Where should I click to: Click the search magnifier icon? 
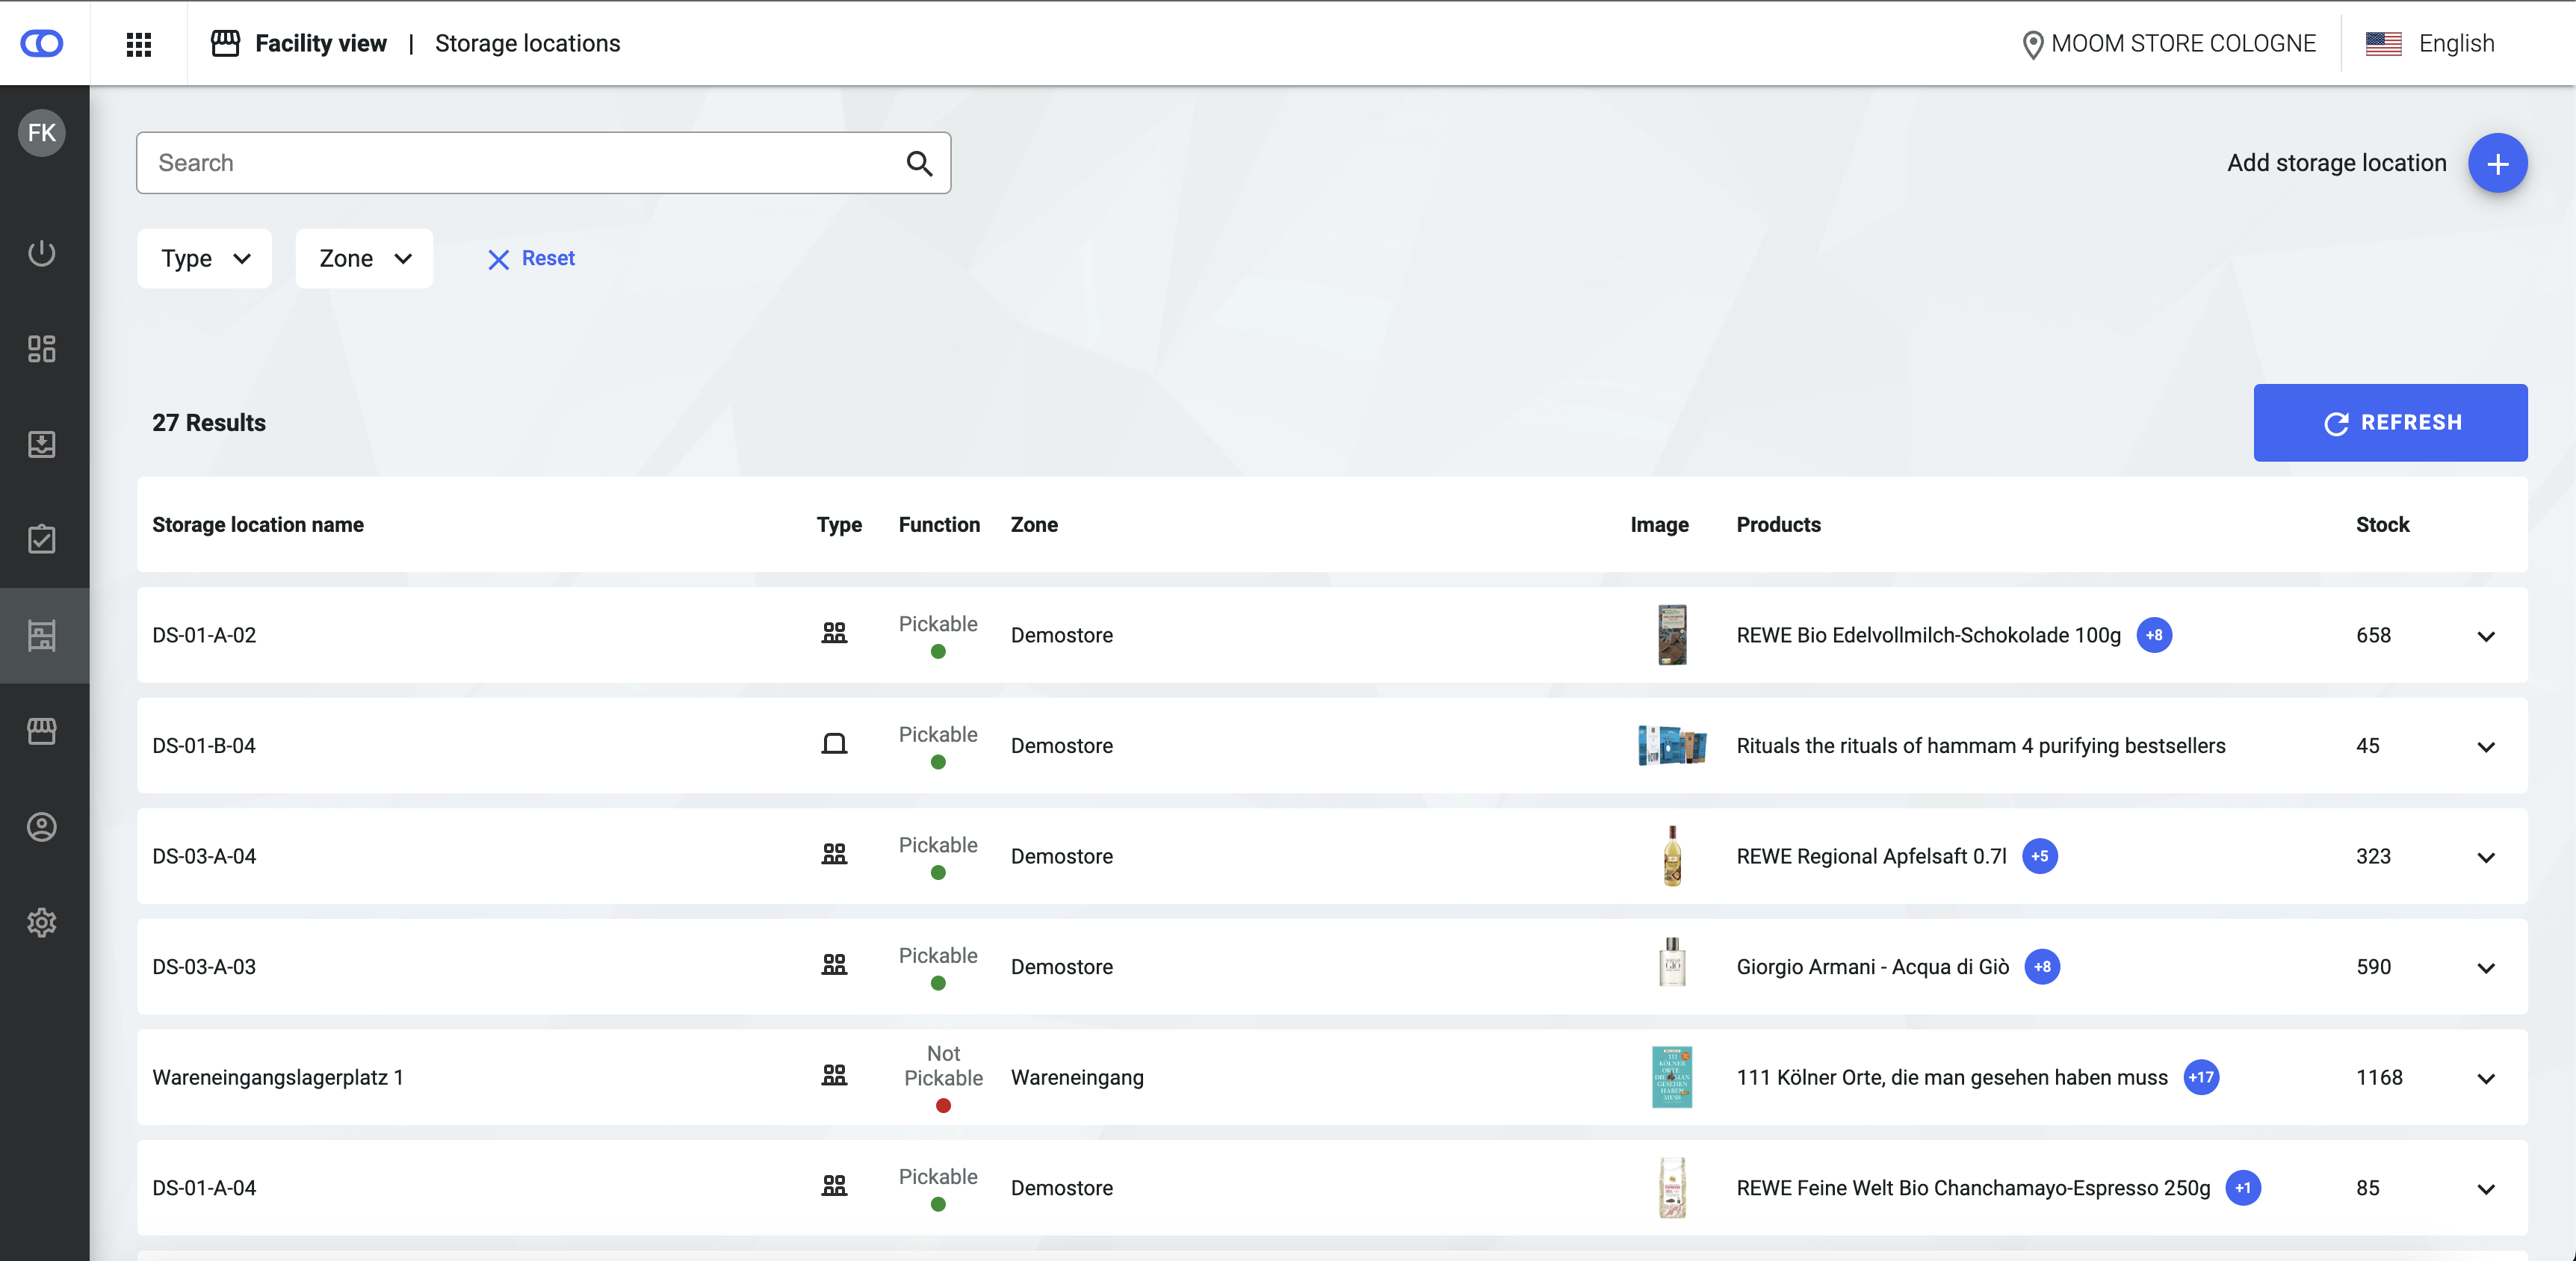pyautogui.click(x=919, y=164)
